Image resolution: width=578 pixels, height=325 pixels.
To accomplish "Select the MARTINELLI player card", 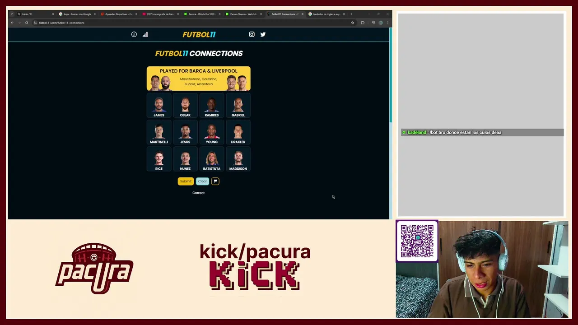I will click(159, 132).
